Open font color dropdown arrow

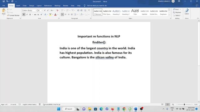point(58,15)
